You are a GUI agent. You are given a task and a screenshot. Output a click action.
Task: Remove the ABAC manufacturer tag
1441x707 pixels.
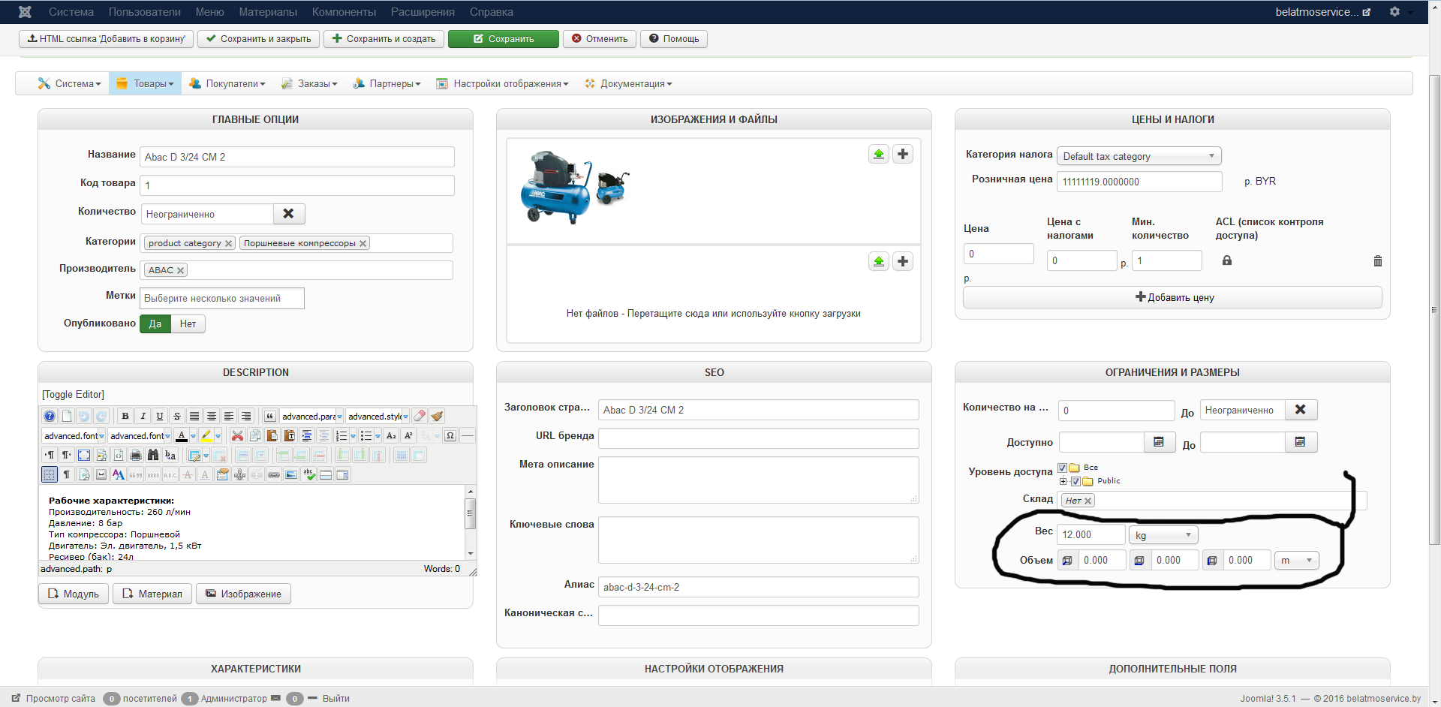[180, 270]
